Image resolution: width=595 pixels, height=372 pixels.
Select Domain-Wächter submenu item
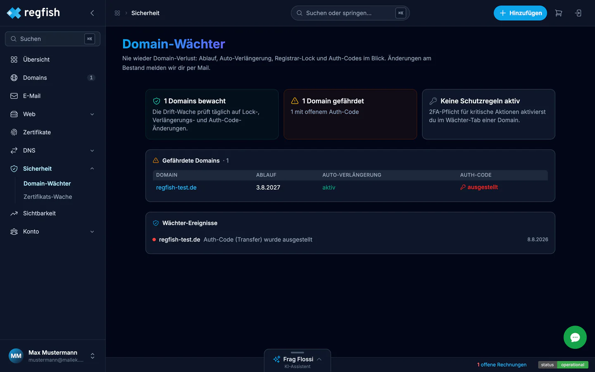click(47, 184)
